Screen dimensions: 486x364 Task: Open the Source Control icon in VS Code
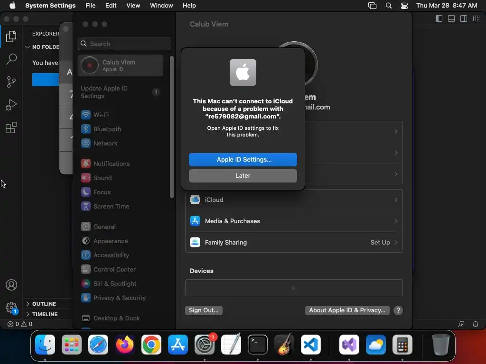coord(11,82)
